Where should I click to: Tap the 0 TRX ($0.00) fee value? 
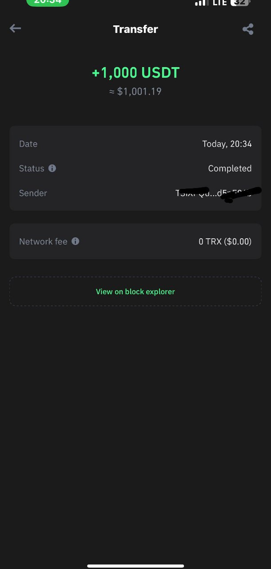pyautogui.click(x=225, y=241)
